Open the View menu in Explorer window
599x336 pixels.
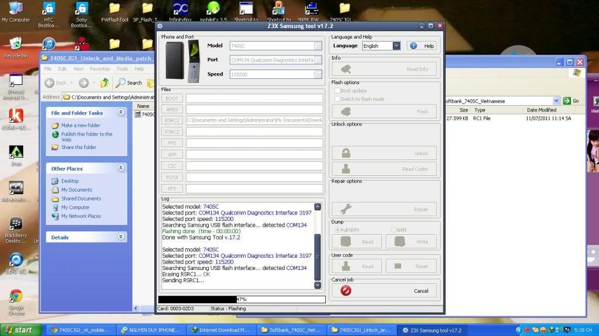pos(78,69)
